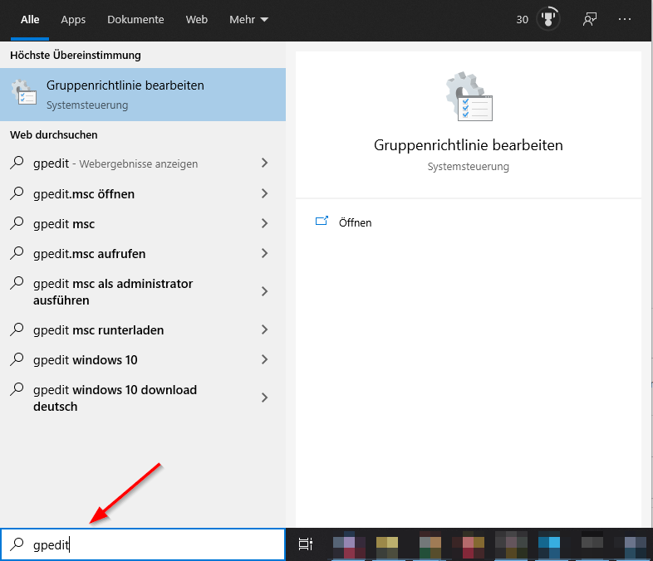Expand chevron next to gpedit msc runterladen
Screen dimensions: 653x561
pyautogui.click(x=264, y=329)
